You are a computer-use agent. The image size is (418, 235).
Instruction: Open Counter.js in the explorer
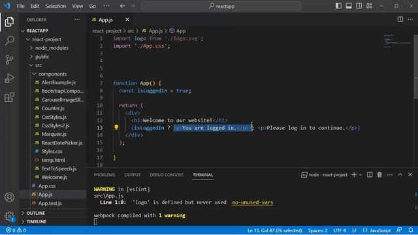pyautogui.click(x=53, y=108)
